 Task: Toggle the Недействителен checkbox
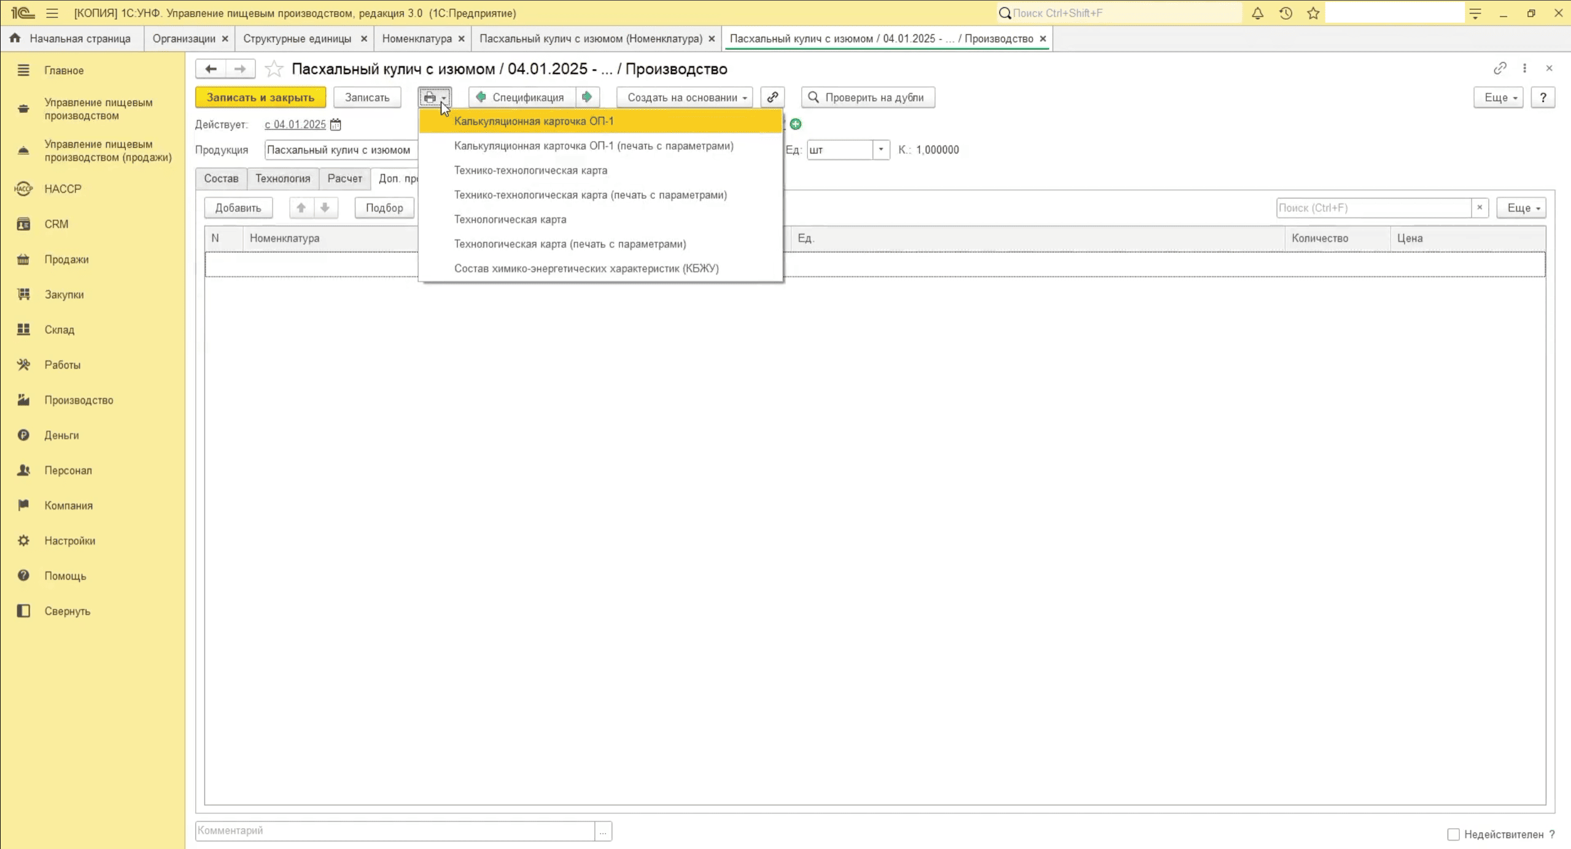click(x=1453, y=834)
